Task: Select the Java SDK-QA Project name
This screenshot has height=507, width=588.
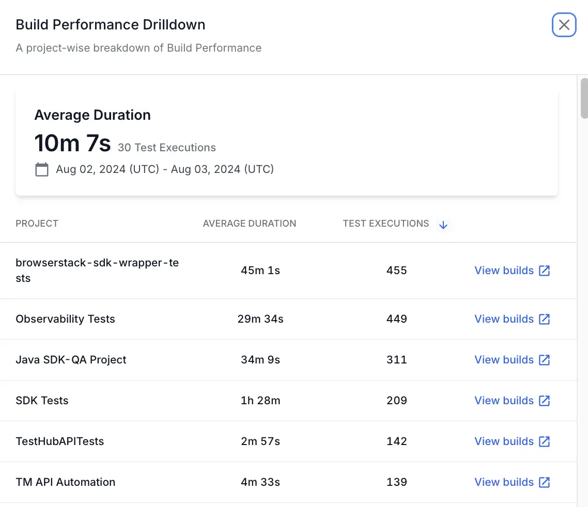Action: pyautogui.click(x=71, y=360)
